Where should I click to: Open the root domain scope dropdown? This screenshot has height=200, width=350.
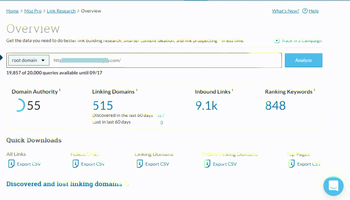coord(29,61)
